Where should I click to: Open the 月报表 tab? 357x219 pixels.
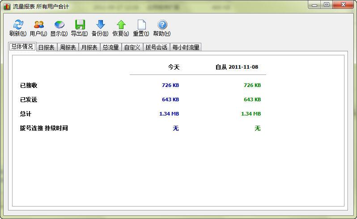coord(89,47)
